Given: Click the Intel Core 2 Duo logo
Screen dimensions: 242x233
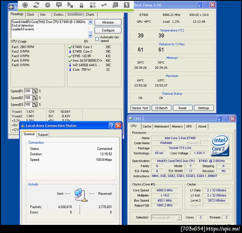Looking at the screenshot, I should pyautogui.click(x=220, y=145).
